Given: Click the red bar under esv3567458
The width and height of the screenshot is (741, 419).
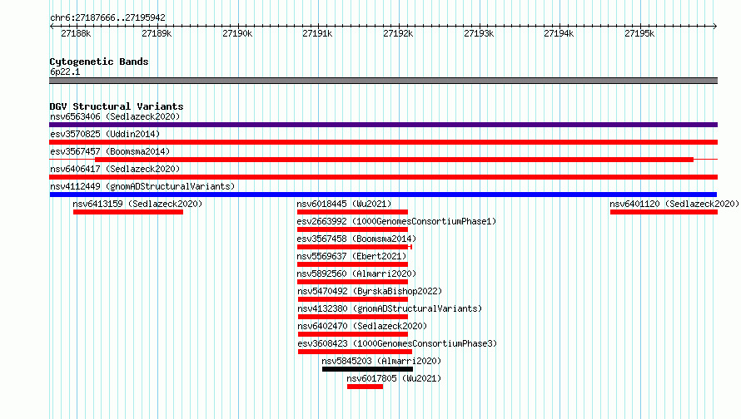Looking at the screenshot, I should point(355,247).
